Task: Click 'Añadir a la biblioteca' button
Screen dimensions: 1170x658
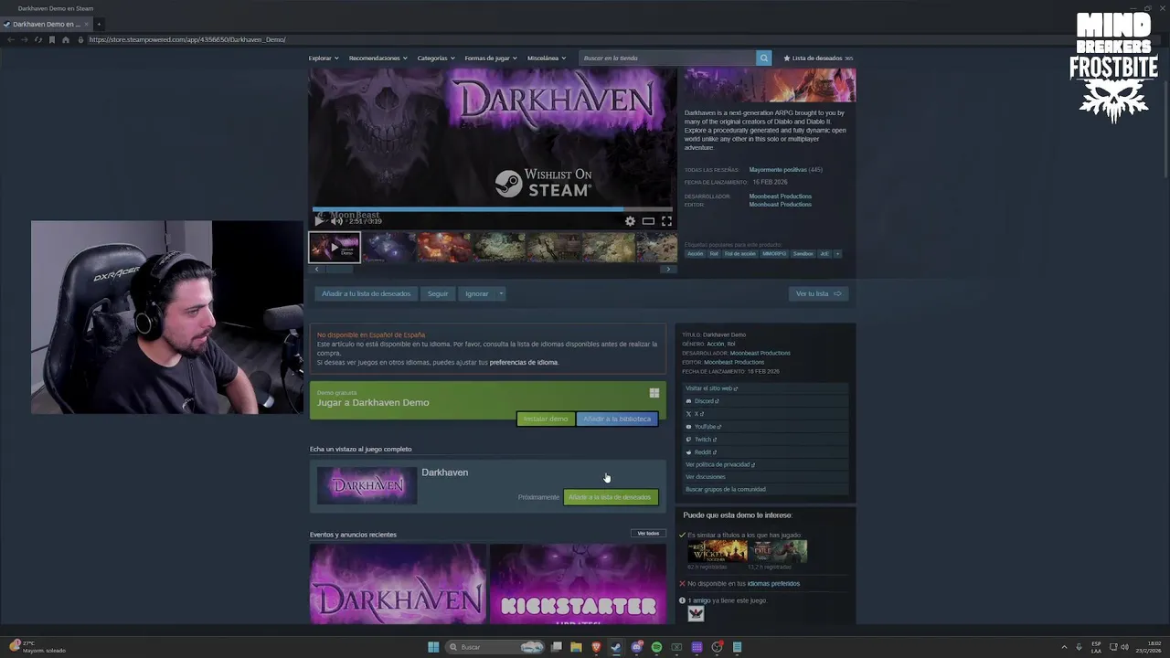Action: tap(617, 419)
